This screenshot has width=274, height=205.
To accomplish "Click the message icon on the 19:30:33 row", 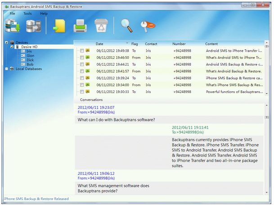I will click(x=88, y=91).
